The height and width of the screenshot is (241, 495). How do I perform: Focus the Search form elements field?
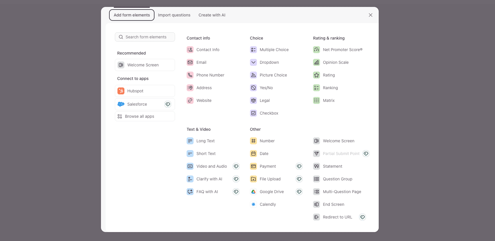pos(145,37)
